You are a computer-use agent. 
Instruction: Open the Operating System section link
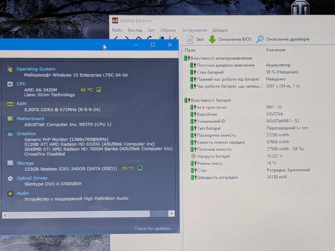[x=36, y=69]
